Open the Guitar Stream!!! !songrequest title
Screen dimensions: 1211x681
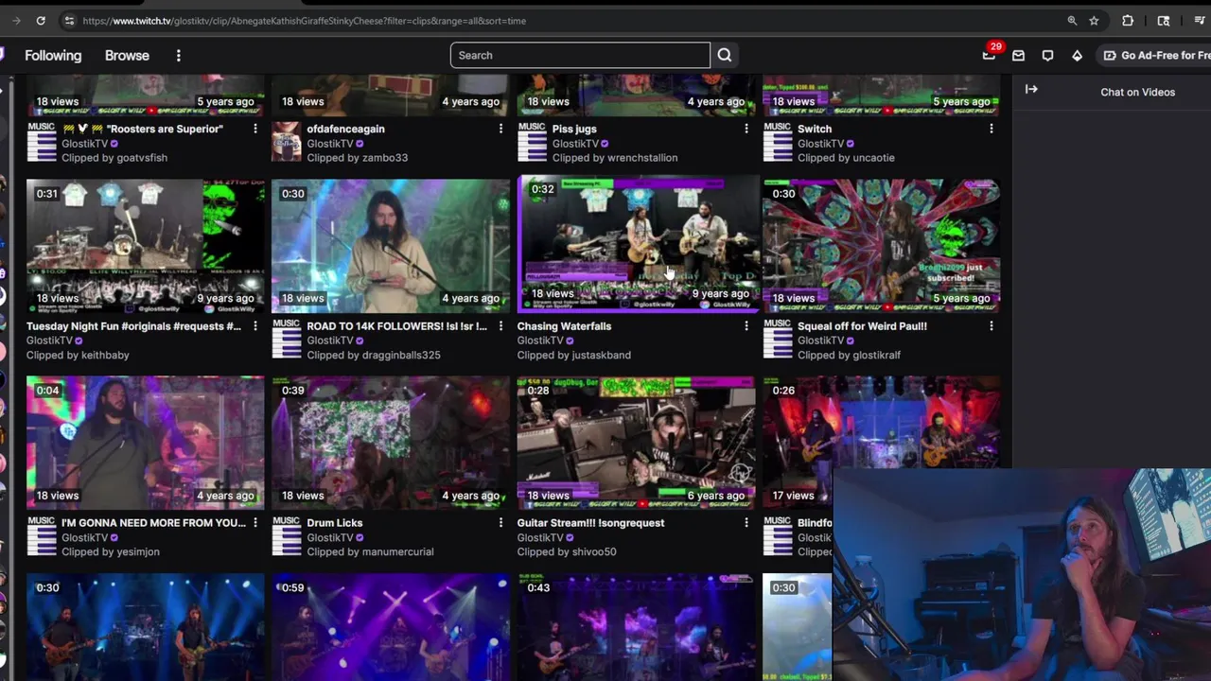click(x=590, y=523)
